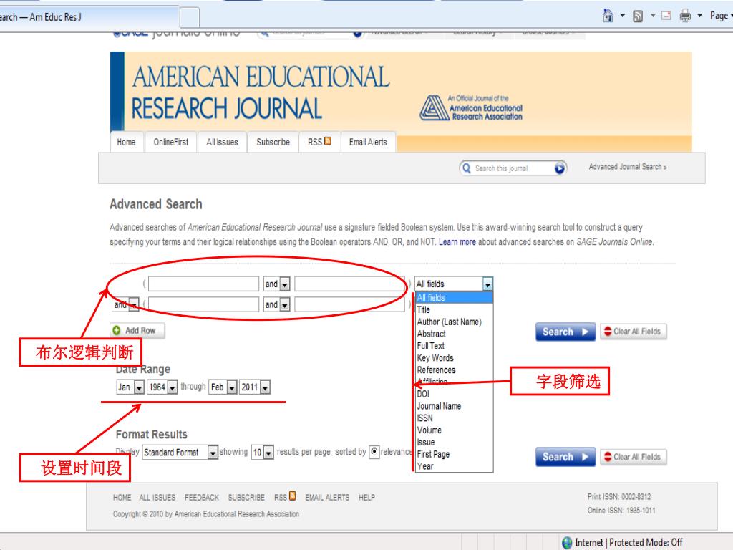Click the lower Search button
The width and height of the screenshot is (733, 550).
click(x=565, y=457)
